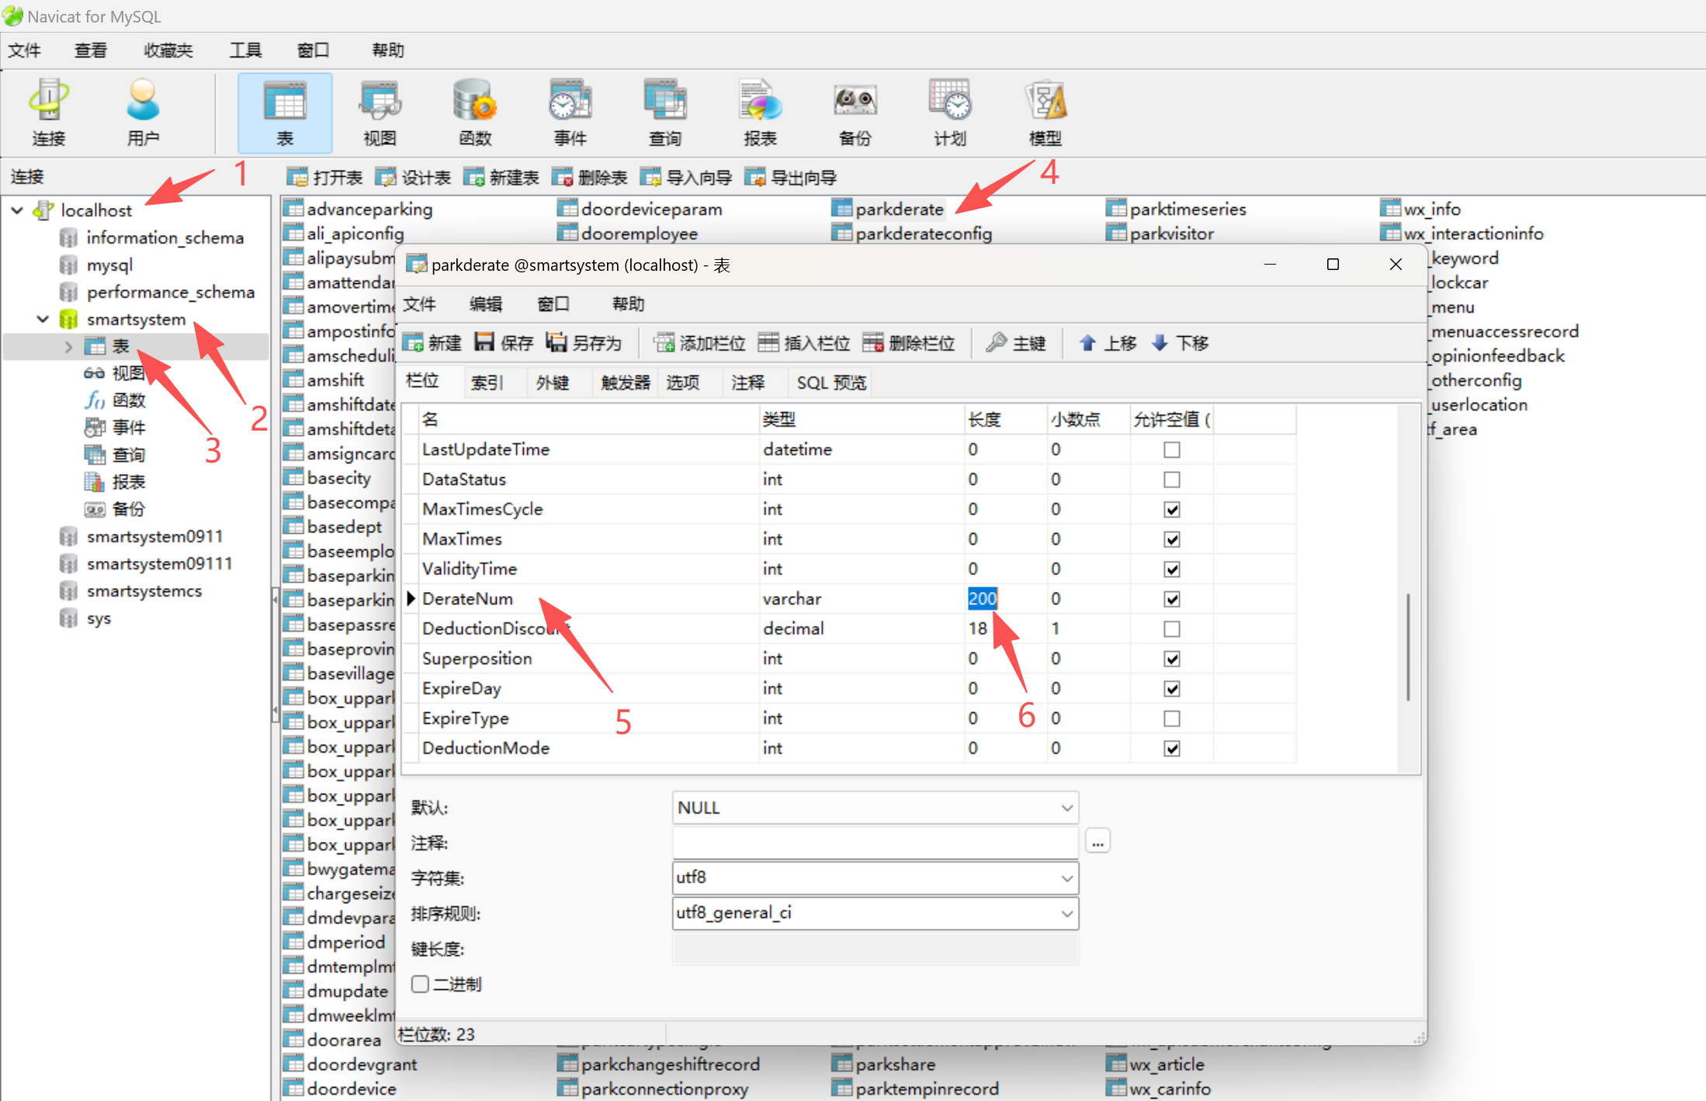Open the 用户 (User) toolbar icon
Screen dimensions: 1706x1101
[x=143, y=113]
